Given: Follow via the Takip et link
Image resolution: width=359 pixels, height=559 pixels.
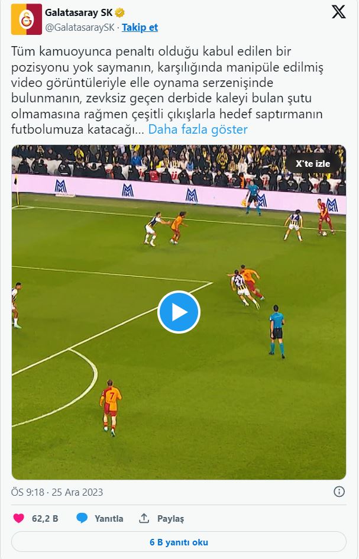Looking at the screenshot, I should tap(140, 27).
